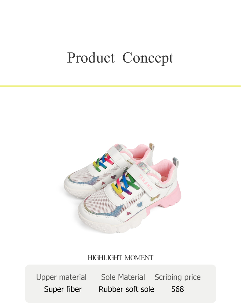Select the Sole Material label
Viewport: 241px width, 303px height.
coord(123,277)
